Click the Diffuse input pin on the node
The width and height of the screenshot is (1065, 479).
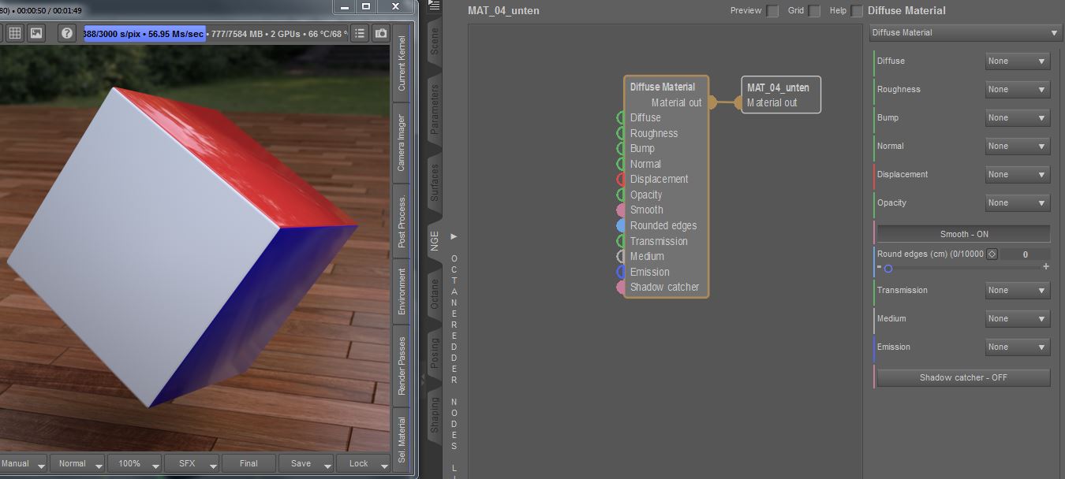621,117
